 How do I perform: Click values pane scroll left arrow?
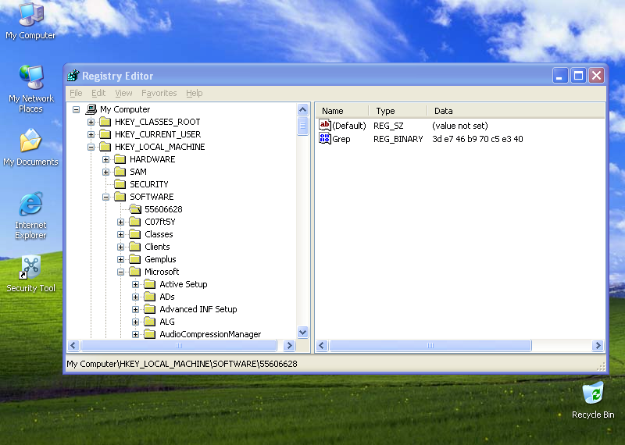point(322,345)
